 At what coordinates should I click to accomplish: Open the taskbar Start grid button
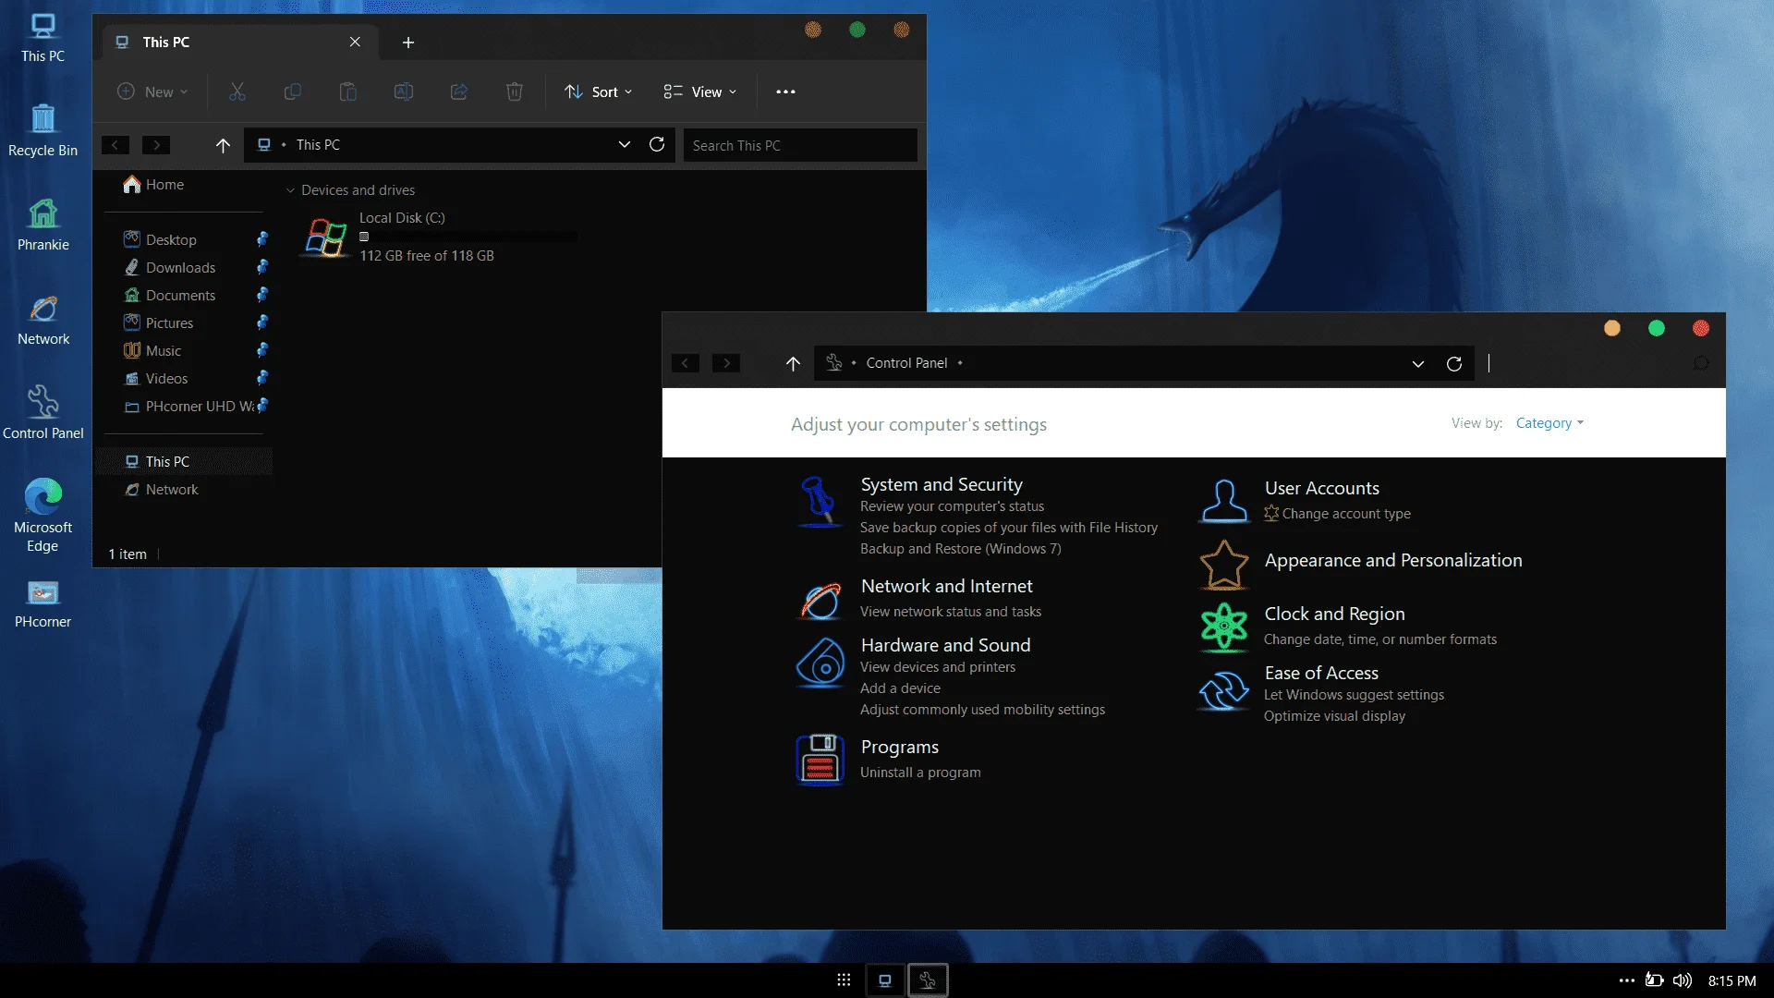point(844,980)
